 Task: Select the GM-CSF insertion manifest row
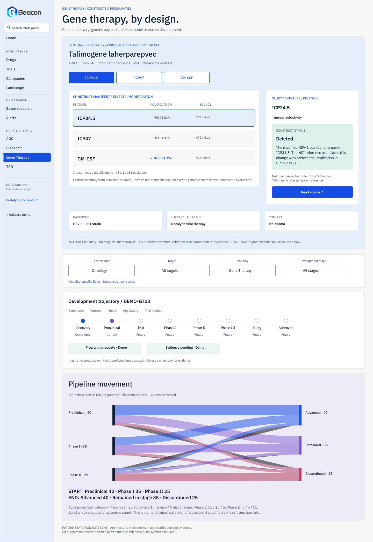click(x=164, y=159)
